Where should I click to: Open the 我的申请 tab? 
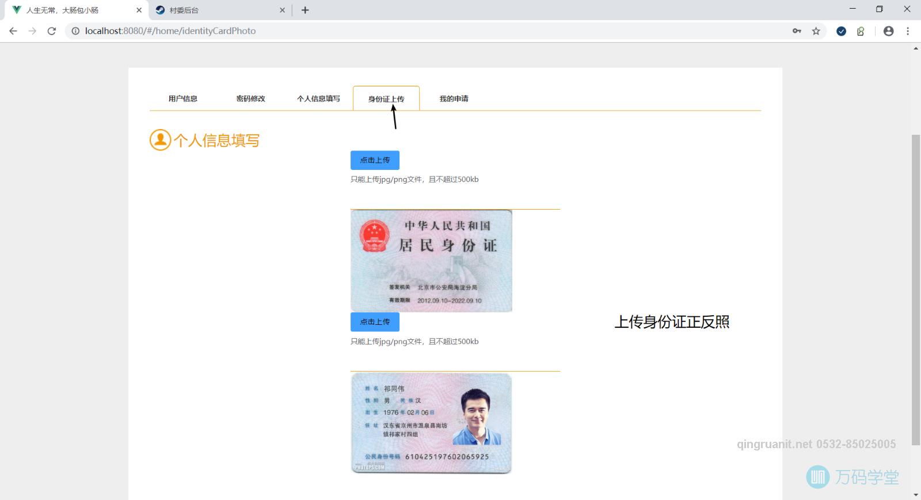pos(454,99)
